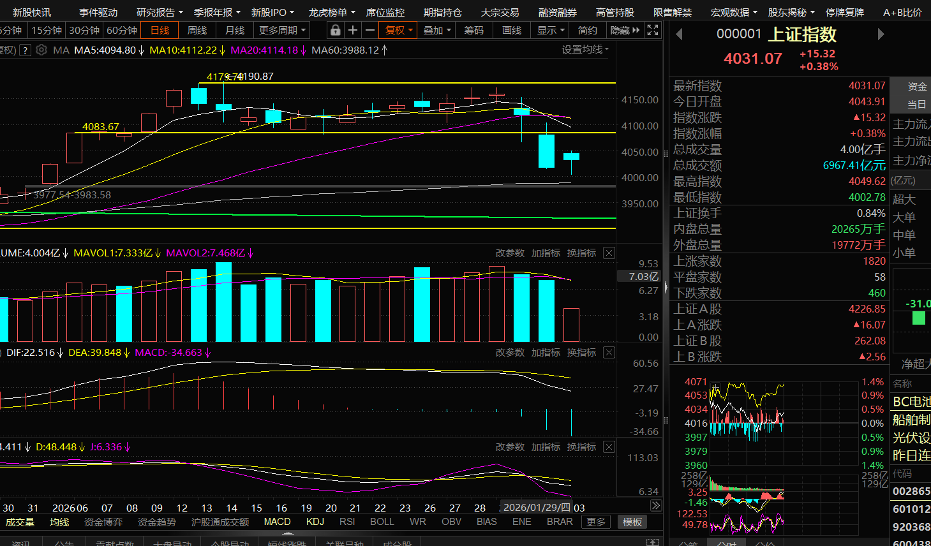Toggle the 画线 drawing tools
The image size is (931, 546).
click(x=512, y=30)
